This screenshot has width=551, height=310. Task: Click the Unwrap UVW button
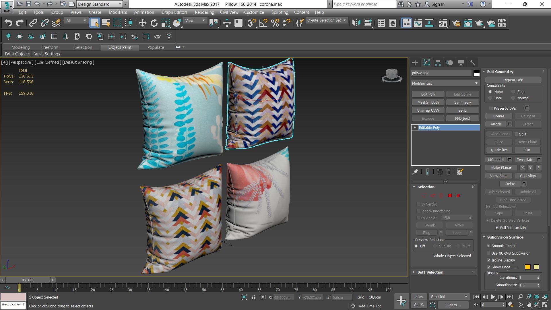tap(428, 110)
